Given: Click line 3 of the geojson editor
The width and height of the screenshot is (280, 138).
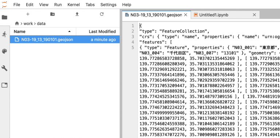Looking at the screenshot, I should coord(209,37).
